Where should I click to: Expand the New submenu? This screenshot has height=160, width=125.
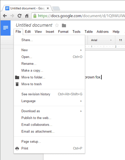(49, 50)
